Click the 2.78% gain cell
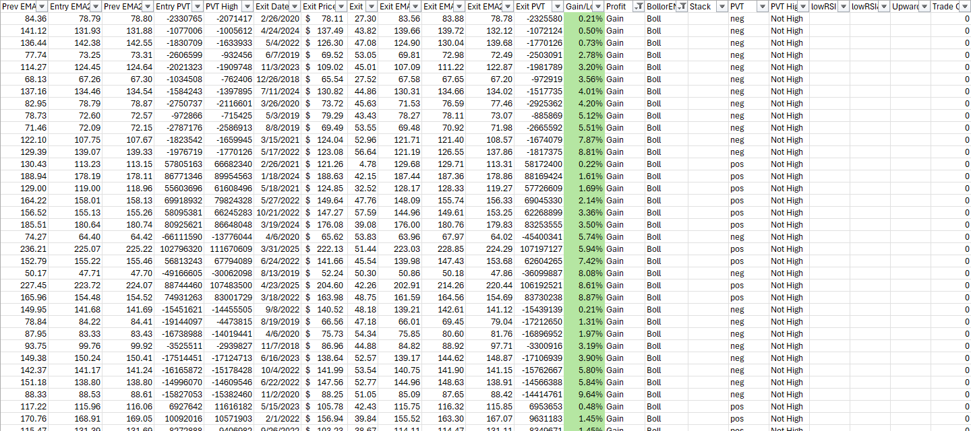This screenshot has width=971, height=431. tap(585, 55)
